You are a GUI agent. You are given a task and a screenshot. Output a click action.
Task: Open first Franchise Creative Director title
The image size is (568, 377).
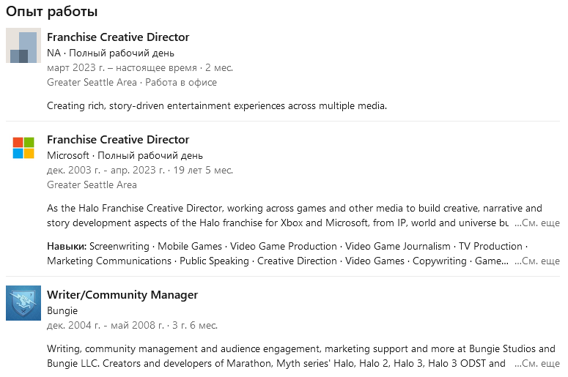[x=118, y=37]
